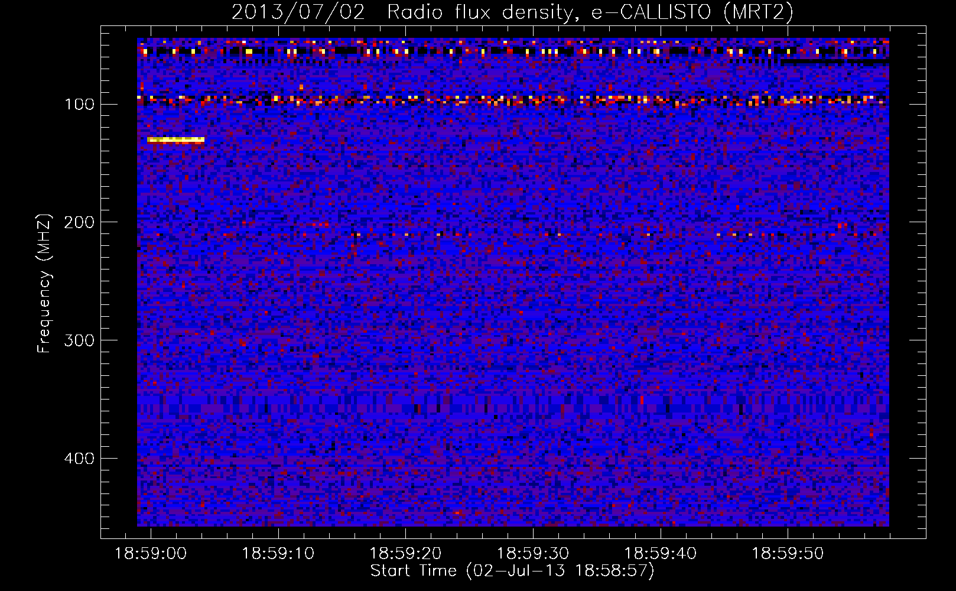Viewport: 956px width, 591px height.
Task: Click the 18:59:10 time tick label
Action: [278, 554]
